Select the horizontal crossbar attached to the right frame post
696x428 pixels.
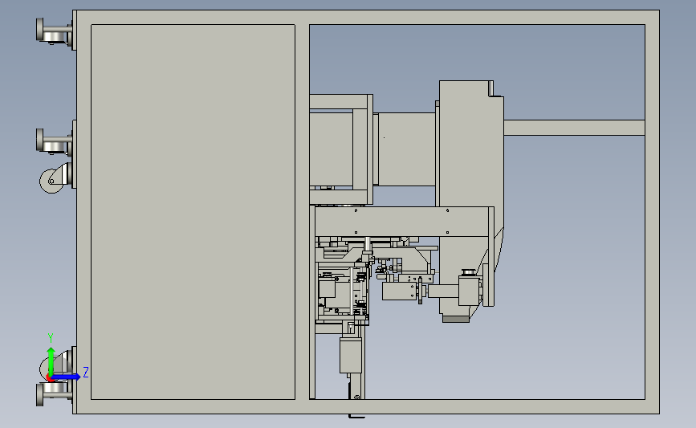[574, 128]
